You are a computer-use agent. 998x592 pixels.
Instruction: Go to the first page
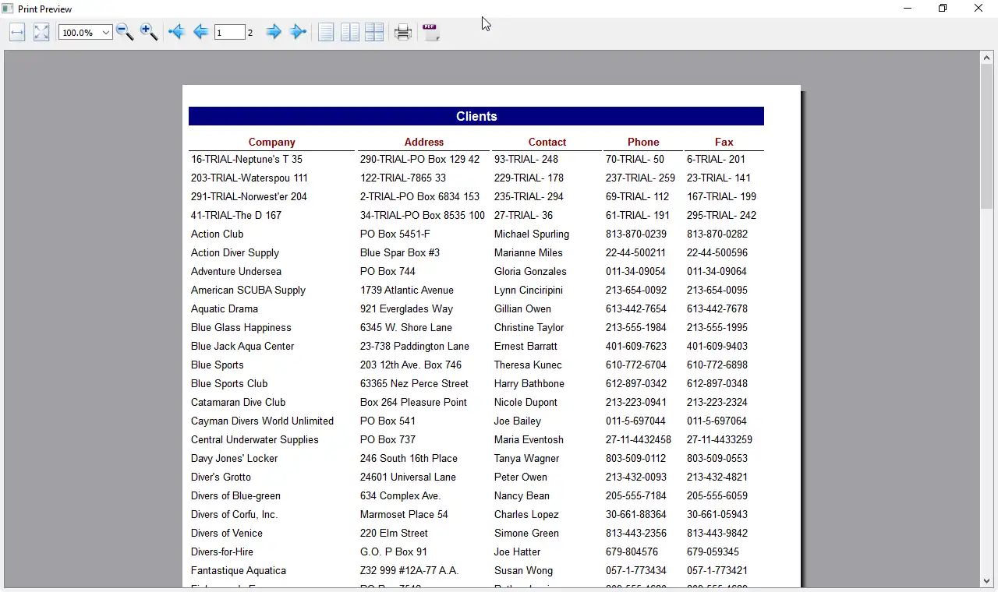(176, 32)
